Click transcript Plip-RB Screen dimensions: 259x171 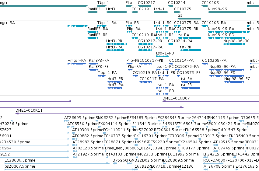point(129,26)
